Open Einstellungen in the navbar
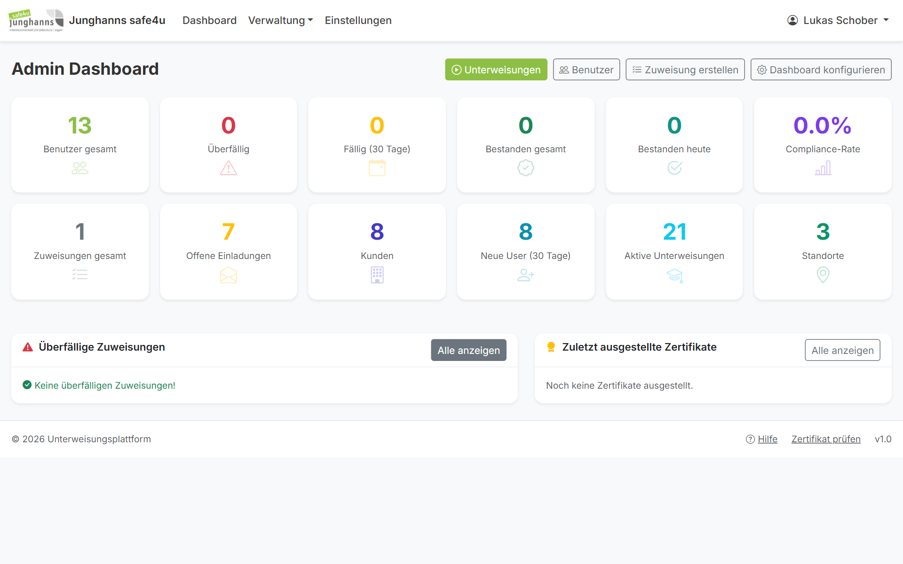This screenshot has width=903, height=564. (358, 20)
